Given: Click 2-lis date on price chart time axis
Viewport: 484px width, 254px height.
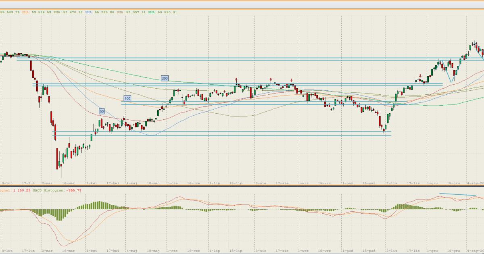Looking at the screenshot, I should click(x=391, y=183).
